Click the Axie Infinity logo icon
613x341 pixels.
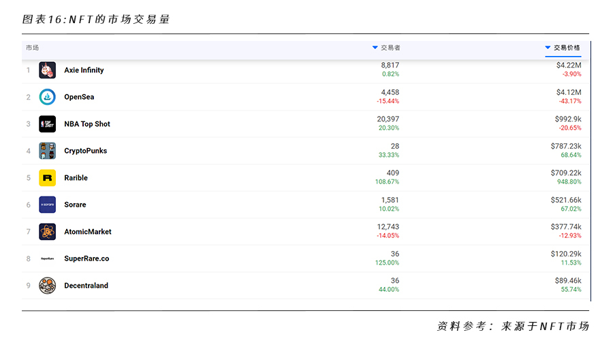point(47,70)
